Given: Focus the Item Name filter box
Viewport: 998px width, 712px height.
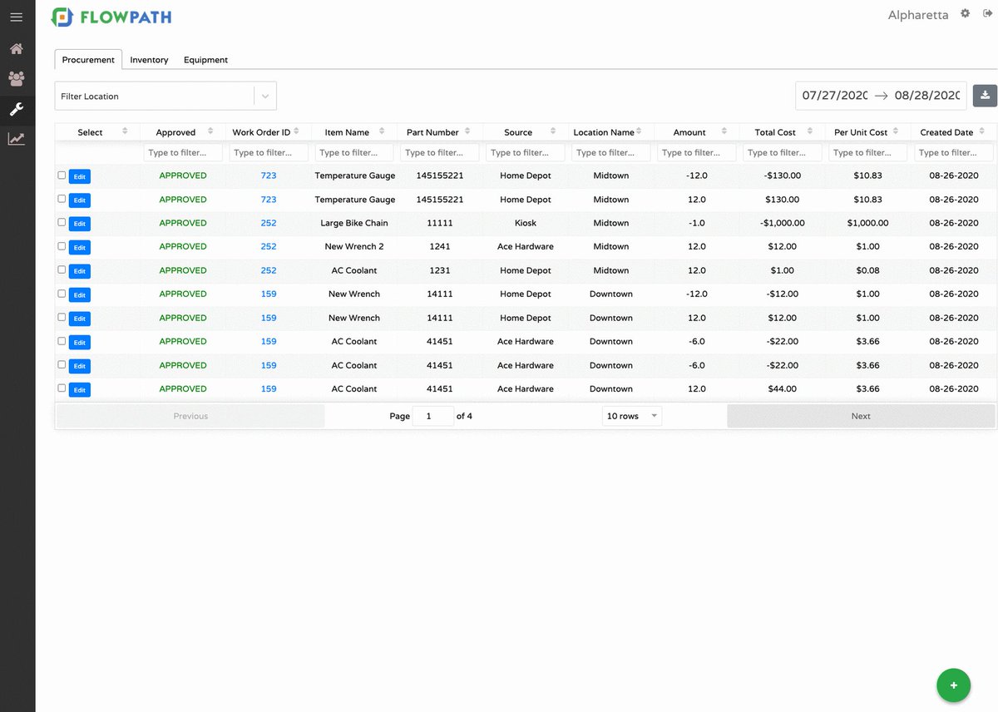Looking at the screenshot, I should point(354,152).
